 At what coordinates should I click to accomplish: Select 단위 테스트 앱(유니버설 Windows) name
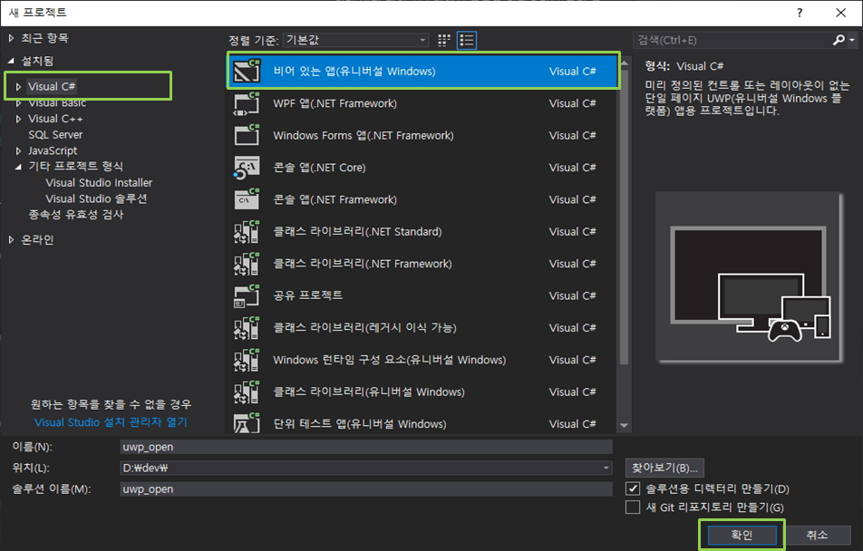click(360, 424)
